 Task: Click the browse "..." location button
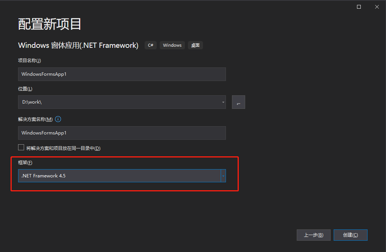(x=238, y=102)
